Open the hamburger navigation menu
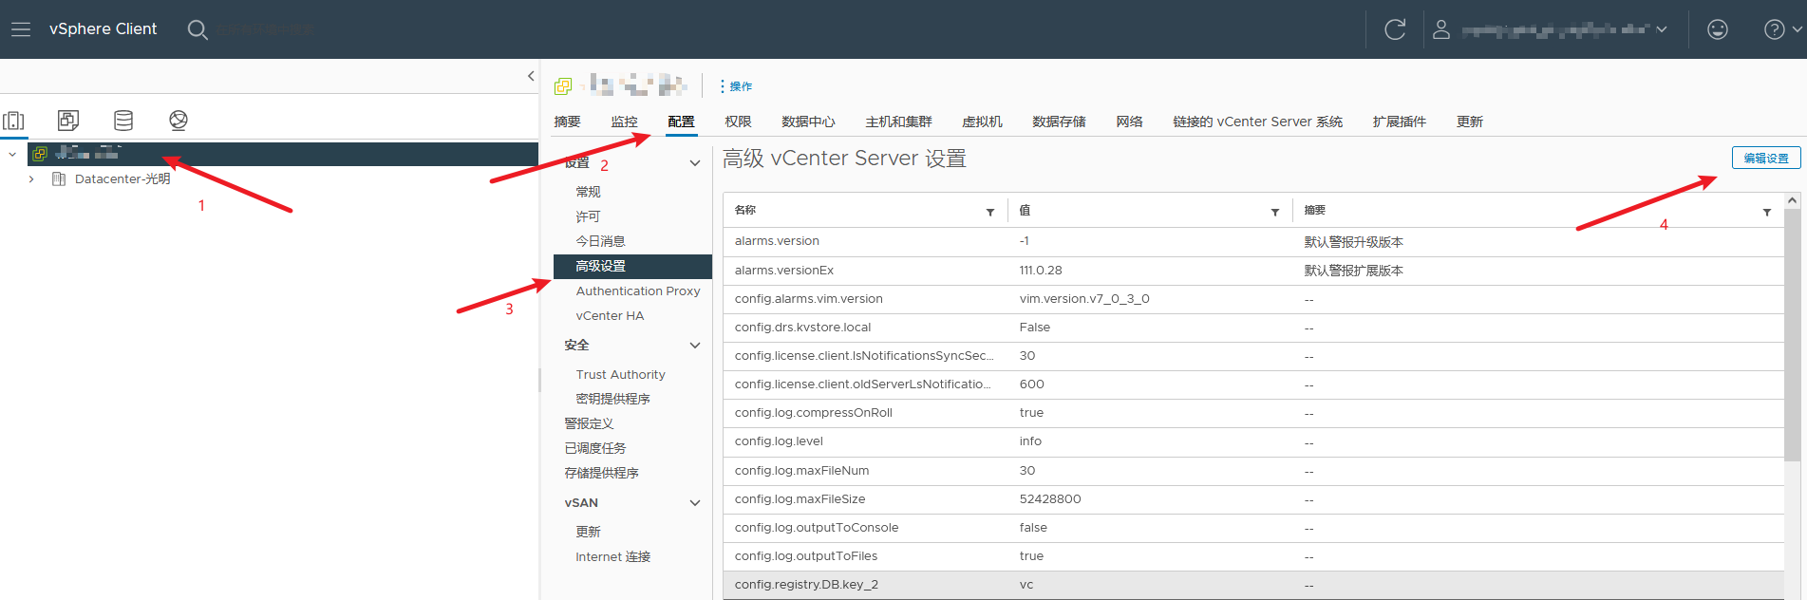The image size is (1807, 600). point(21,29)
